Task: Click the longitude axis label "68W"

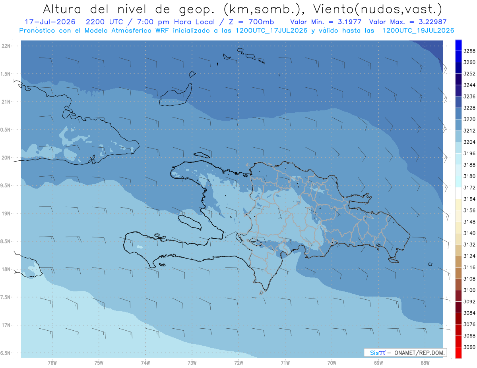Action: tap(425, 362)
